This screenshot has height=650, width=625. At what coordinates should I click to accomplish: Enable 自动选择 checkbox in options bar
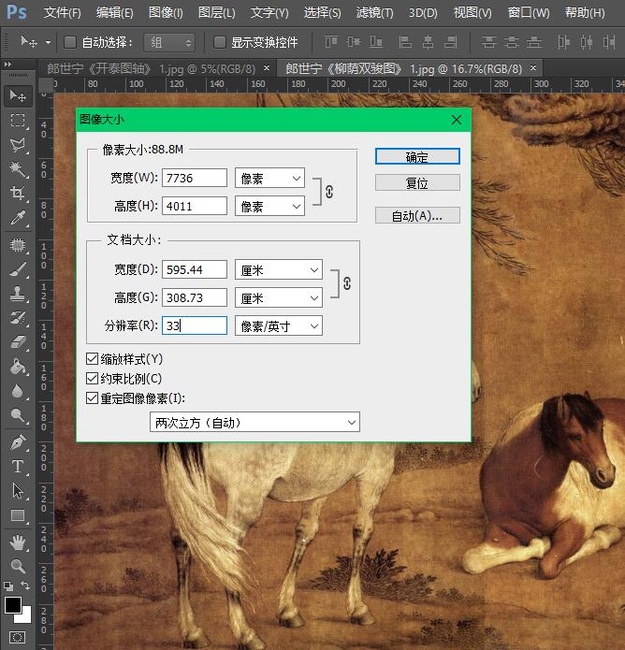70,42
